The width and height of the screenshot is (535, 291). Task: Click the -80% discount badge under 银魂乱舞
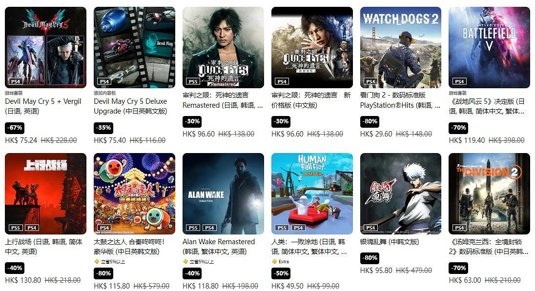(x=370, y=258)
